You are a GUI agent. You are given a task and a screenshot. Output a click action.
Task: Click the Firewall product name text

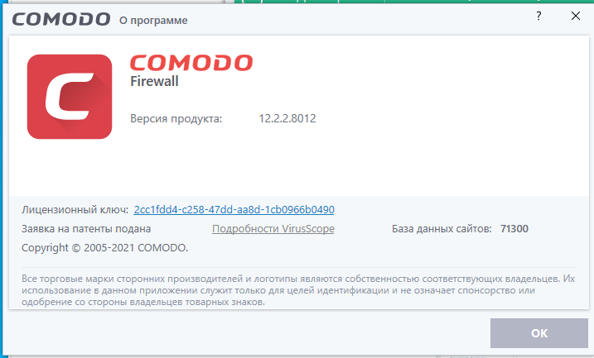pyautogui.click(x=154, y=81)
